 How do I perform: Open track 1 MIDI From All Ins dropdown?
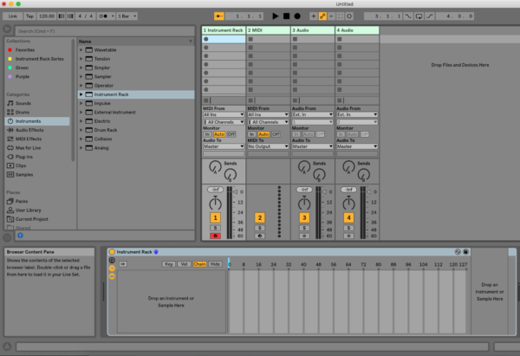[x=224, y=114]
